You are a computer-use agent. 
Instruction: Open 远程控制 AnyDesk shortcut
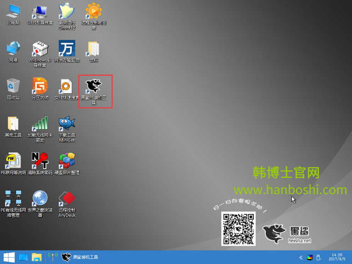click(x=67, y=199)
